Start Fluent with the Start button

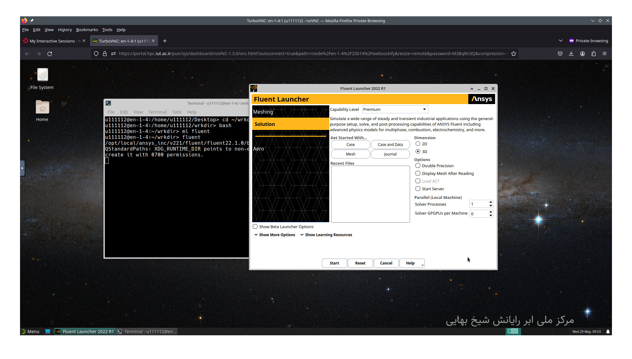[334, 263]
